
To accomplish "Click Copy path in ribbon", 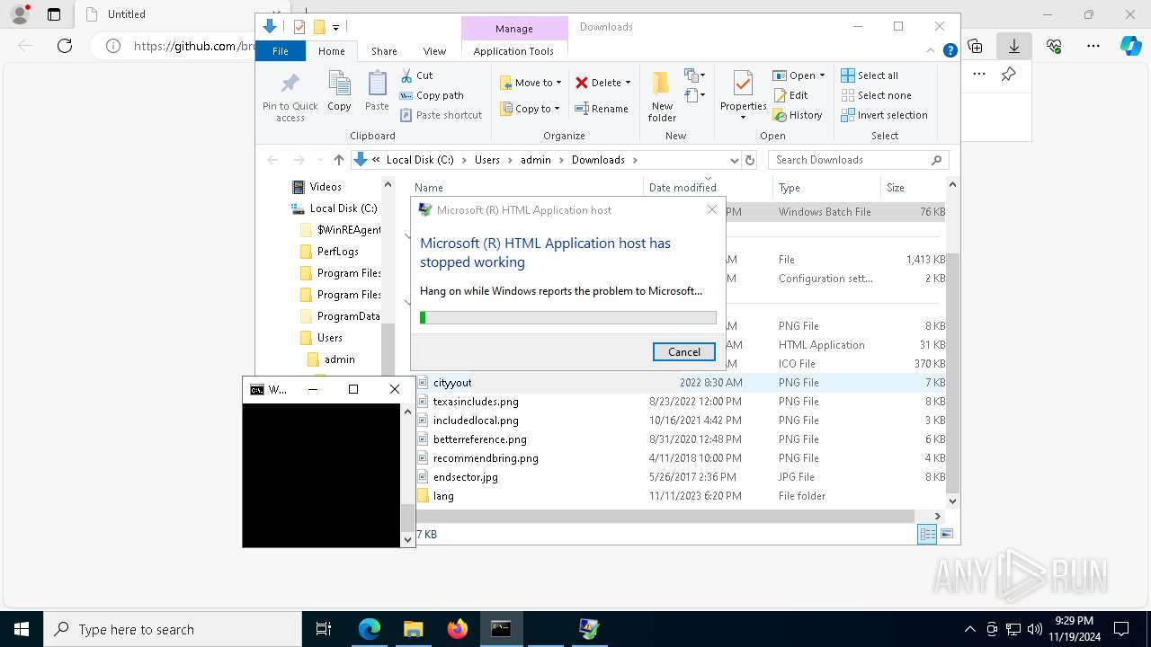I will pos(432,95).
